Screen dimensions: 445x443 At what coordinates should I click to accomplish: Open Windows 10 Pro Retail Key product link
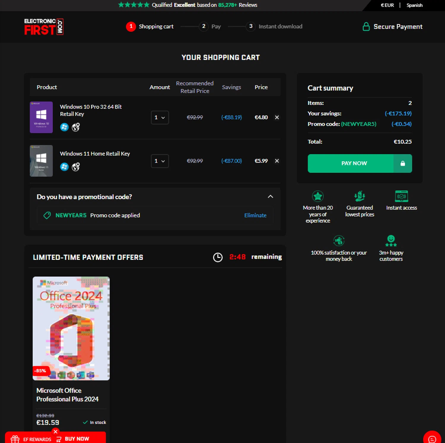point(91,110)
